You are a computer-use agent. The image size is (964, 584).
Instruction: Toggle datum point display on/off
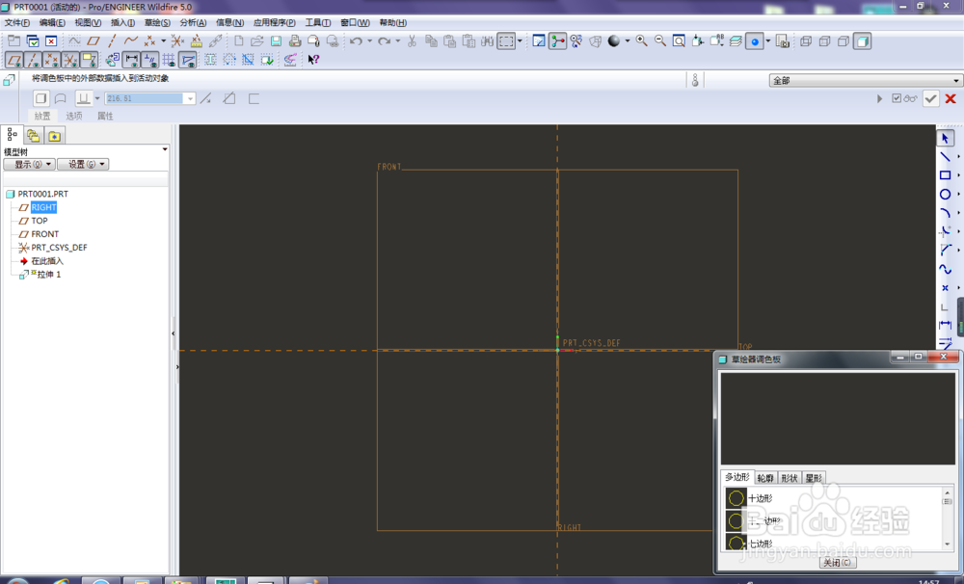[x=52, y=60]
